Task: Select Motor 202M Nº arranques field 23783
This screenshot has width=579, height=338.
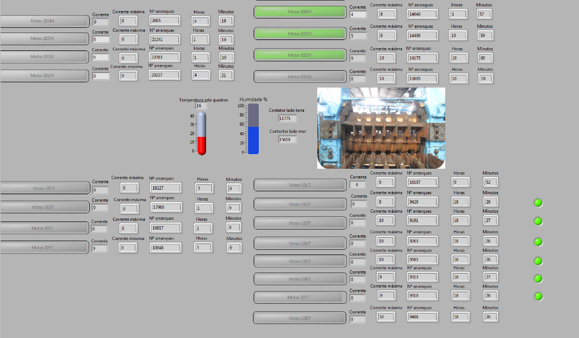Action: point(164,57)
